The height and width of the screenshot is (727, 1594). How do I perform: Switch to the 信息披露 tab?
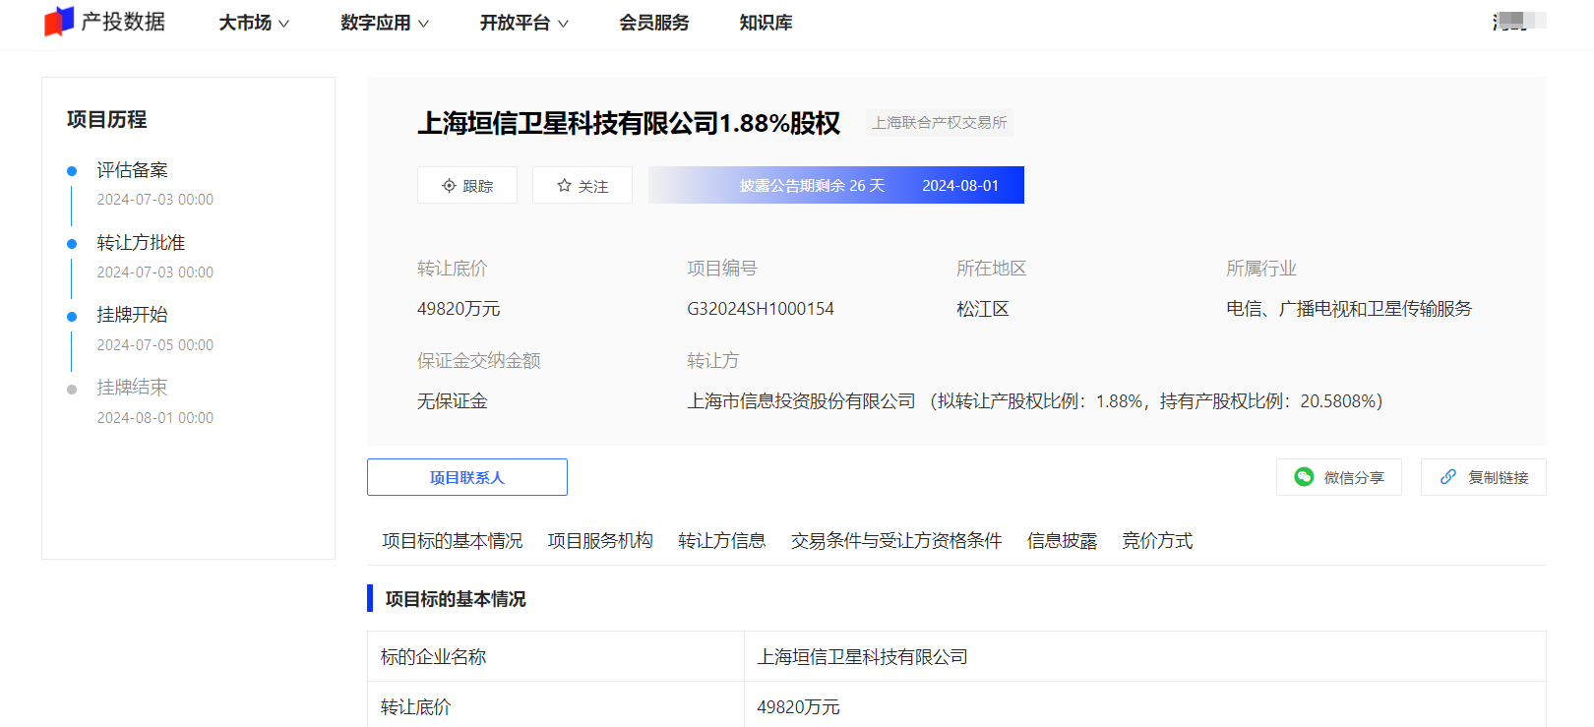click(1062, 541)
